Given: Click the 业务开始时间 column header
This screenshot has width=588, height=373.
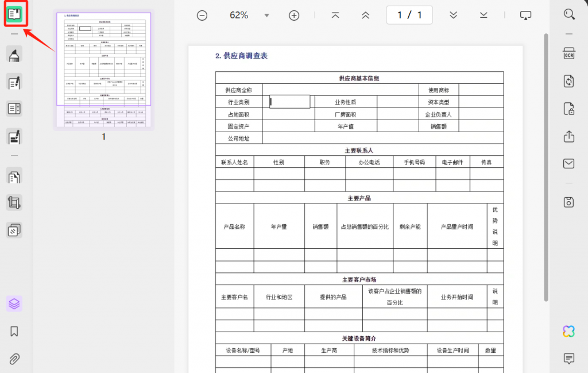Looking at the screenshot, I should point(457,297).
